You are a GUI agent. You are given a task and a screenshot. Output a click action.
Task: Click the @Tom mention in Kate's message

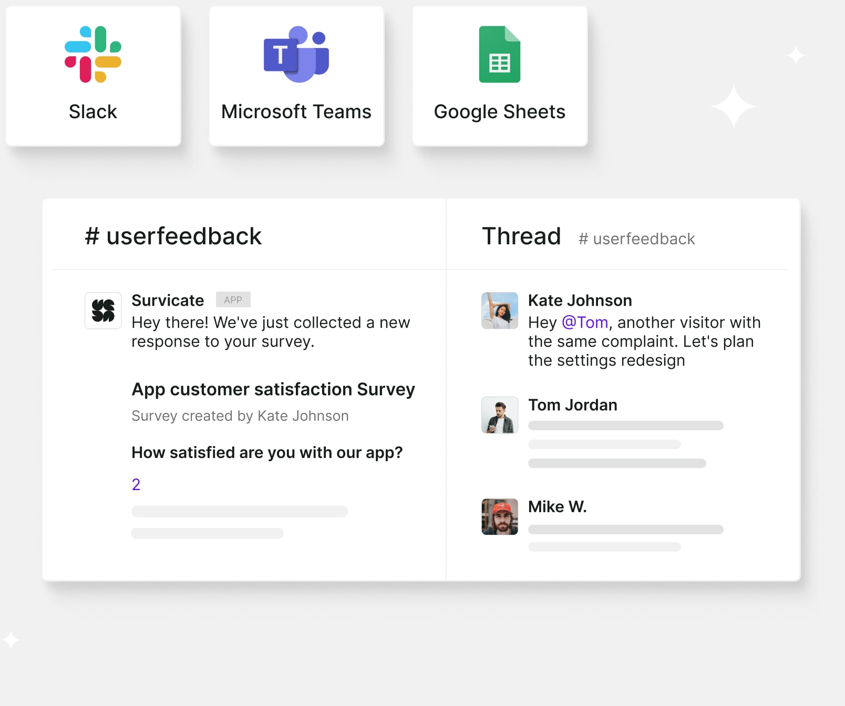point(585,323)
